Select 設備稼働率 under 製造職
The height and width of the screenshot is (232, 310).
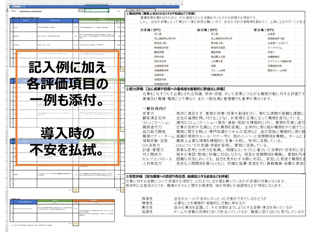(274, 57)
